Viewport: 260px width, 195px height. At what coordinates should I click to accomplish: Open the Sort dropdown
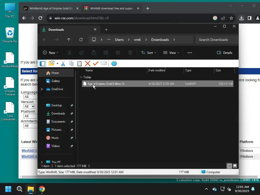pos(148,53)
